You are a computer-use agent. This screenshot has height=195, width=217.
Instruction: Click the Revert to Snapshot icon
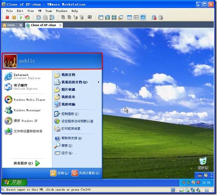(x=45, y=17)
